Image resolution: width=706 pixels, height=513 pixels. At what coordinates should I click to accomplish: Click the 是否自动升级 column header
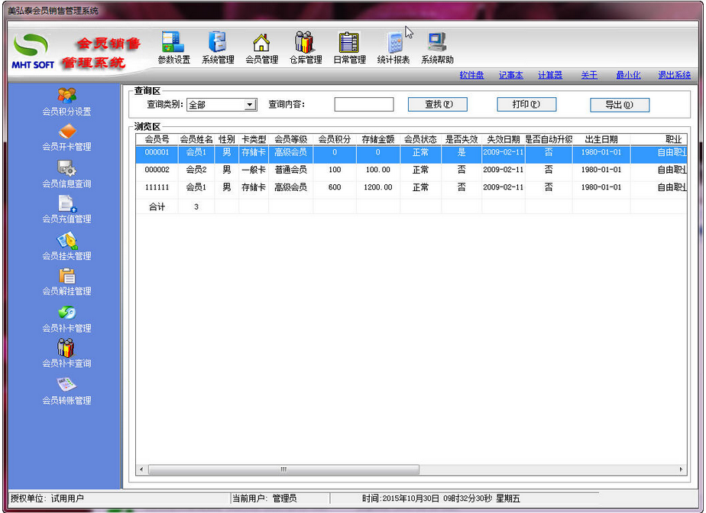(x=549, y=139)
